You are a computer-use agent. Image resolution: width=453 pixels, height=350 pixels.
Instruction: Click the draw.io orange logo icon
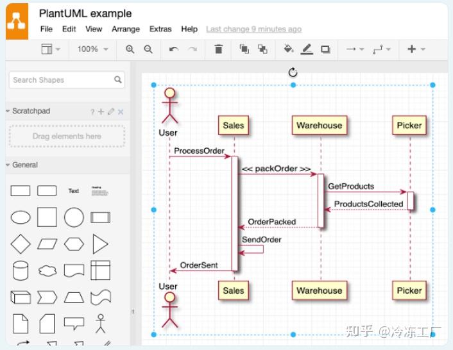tap(17, 21)
